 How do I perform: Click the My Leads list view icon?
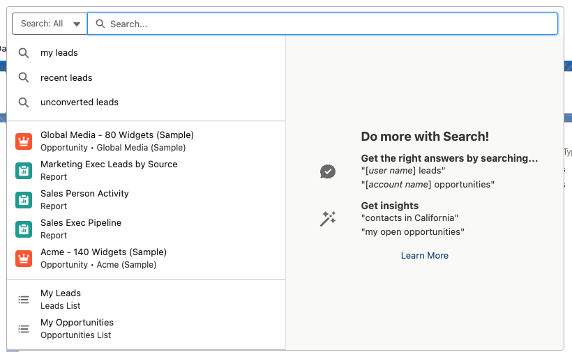point(24,300)
